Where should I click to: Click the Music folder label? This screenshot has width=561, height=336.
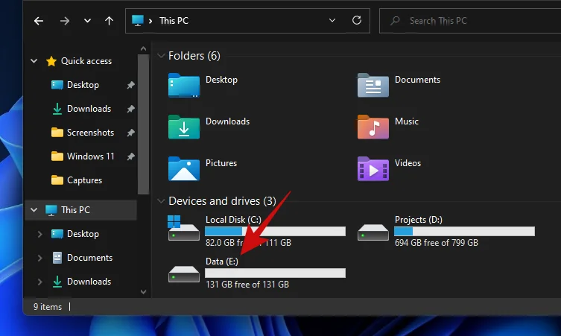pos(407,121)
